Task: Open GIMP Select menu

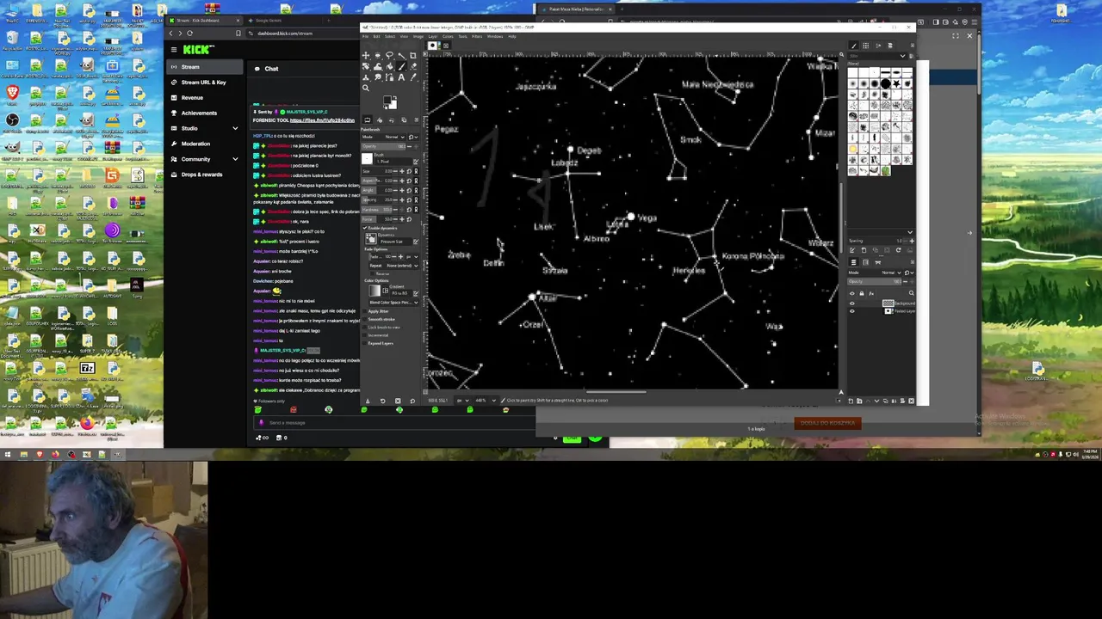Action: click(x=389, y=36)
